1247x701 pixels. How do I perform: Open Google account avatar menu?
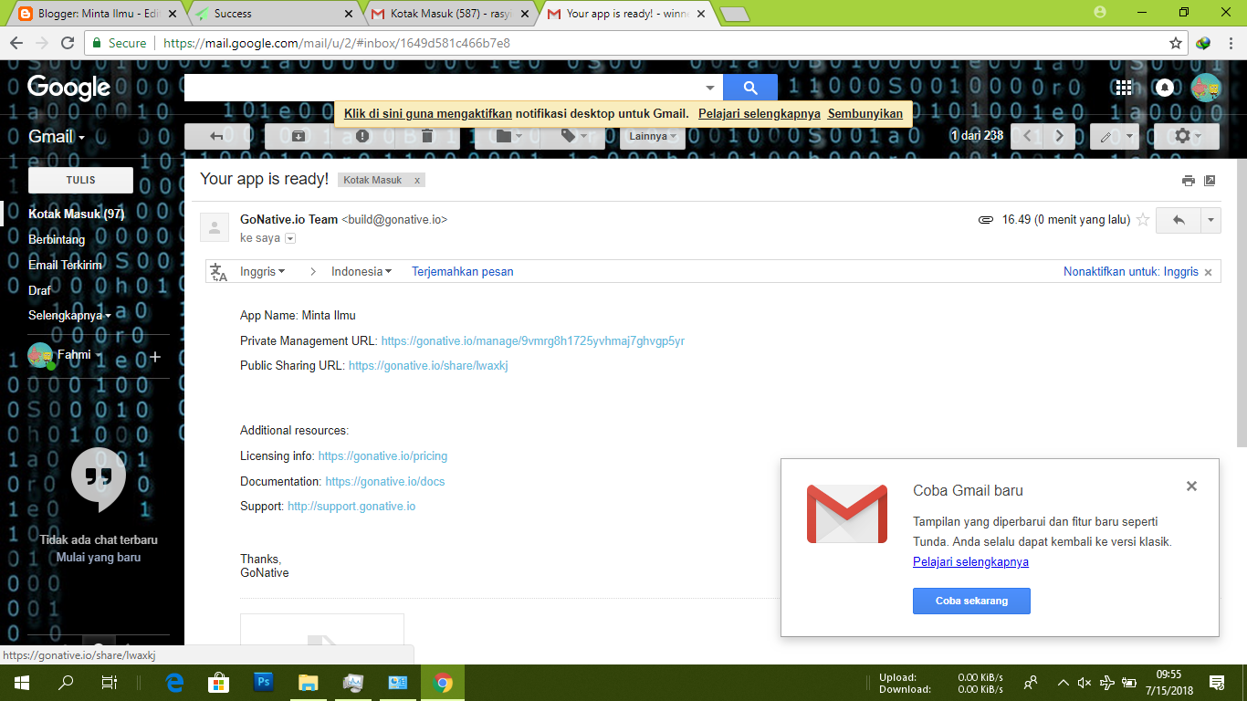tap(1206, 88)
